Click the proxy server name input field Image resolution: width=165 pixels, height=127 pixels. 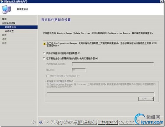[x=113, y=64]
